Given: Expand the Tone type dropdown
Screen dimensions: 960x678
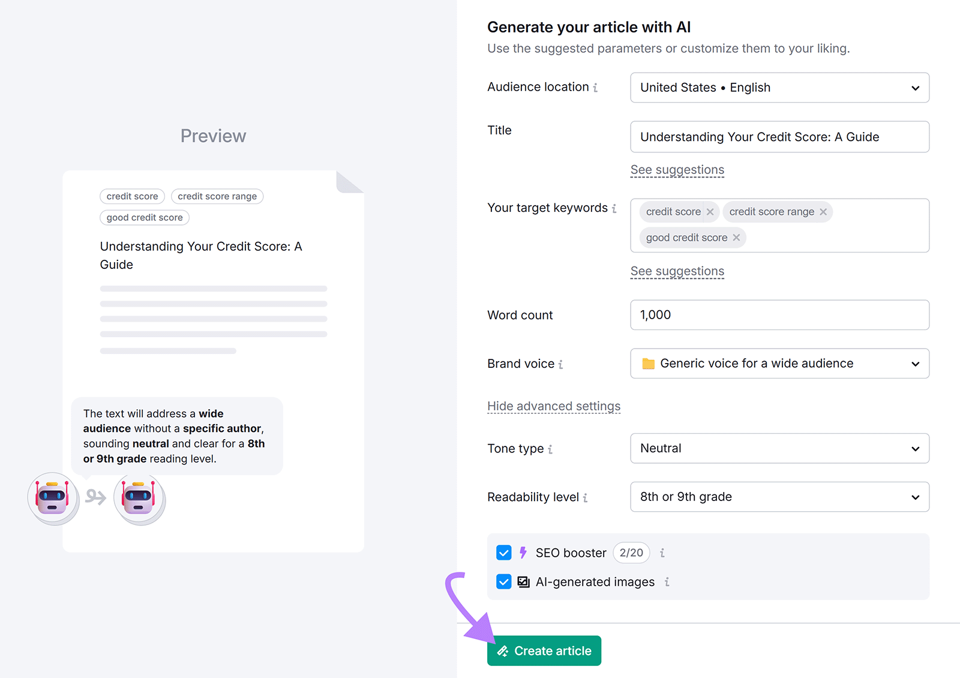Looking at the screenshot, I should (x=779, y=448).
